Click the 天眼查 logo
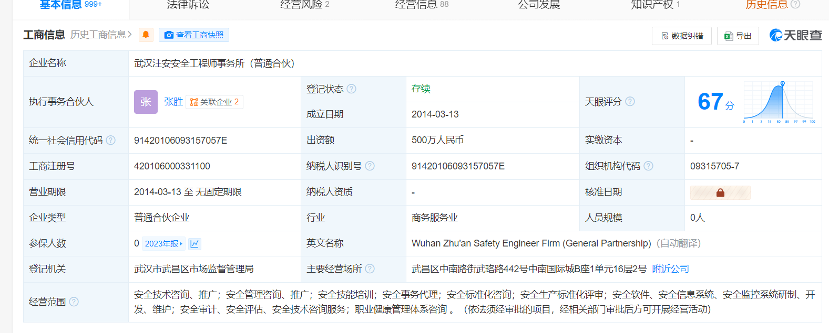This screenshot has height=333, width=829. tap(795, 35)
